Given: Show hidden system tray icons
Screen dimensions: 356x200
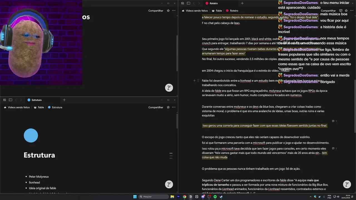Looking at the screenshot, I should click(x=311, y=197).
